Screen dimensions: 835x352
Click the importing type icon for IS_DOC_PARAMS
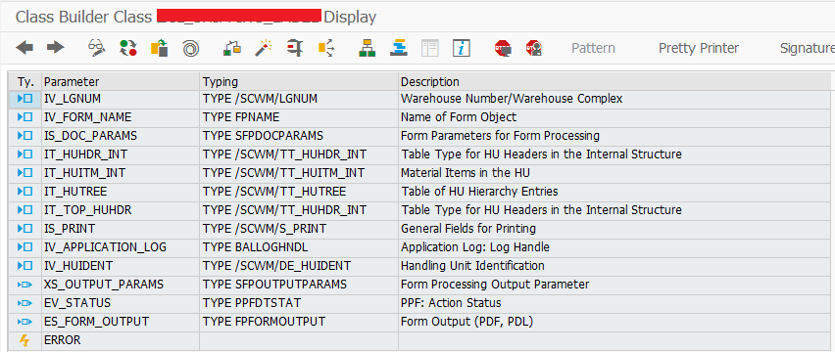(25, 135)
